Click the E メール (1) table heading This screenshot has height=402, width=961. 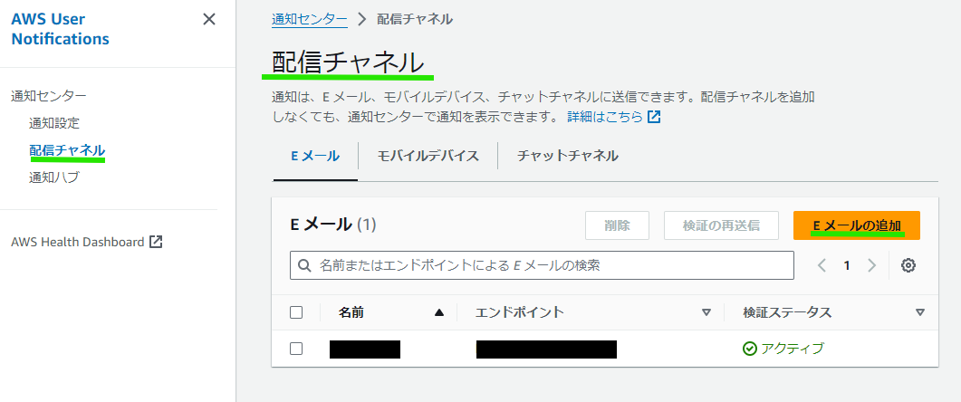(332, 225)
